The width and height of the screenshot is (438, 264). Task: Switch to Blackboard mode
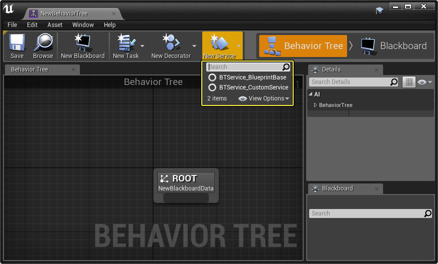(394, 46)
